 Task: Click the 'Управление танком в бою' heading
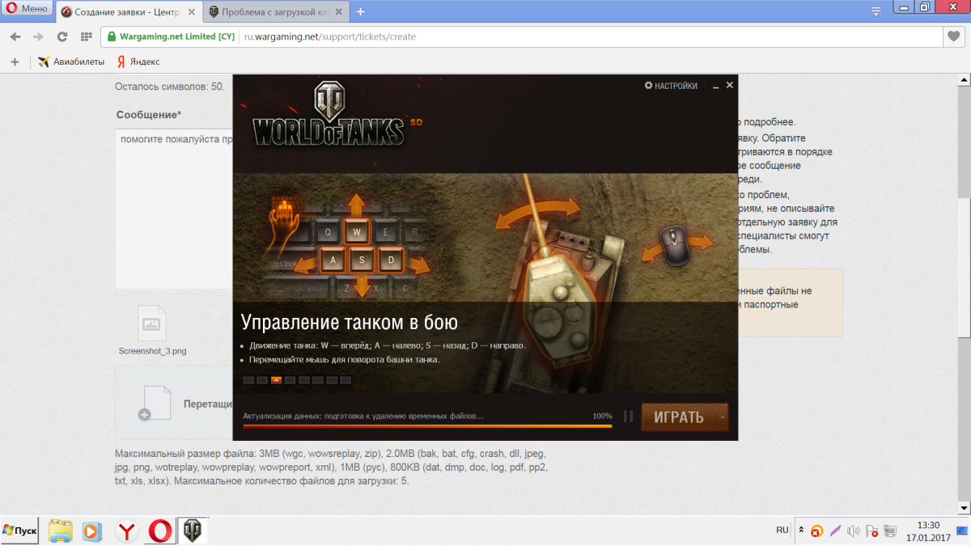click(x=350, y=322)
